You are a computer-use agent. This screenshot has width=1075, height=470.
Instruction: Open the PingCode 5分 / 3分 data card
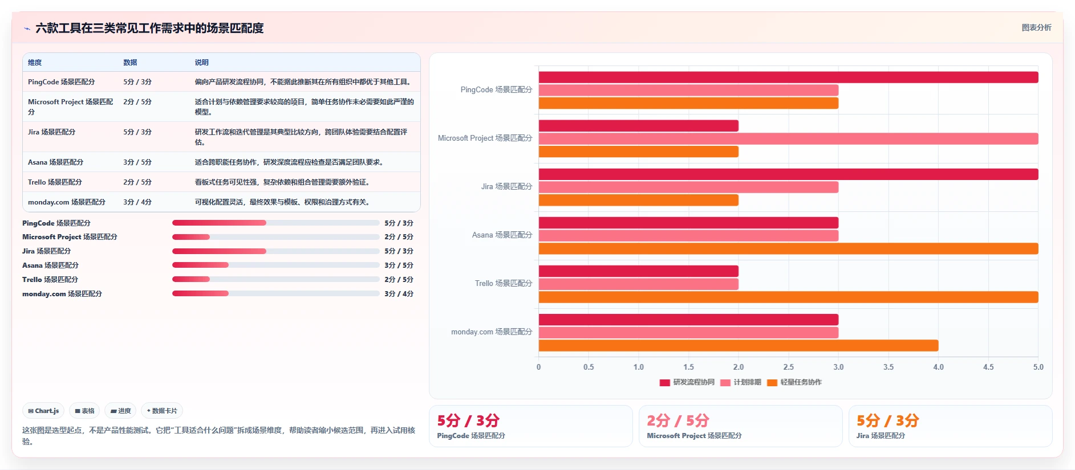(x=531, y=426)
